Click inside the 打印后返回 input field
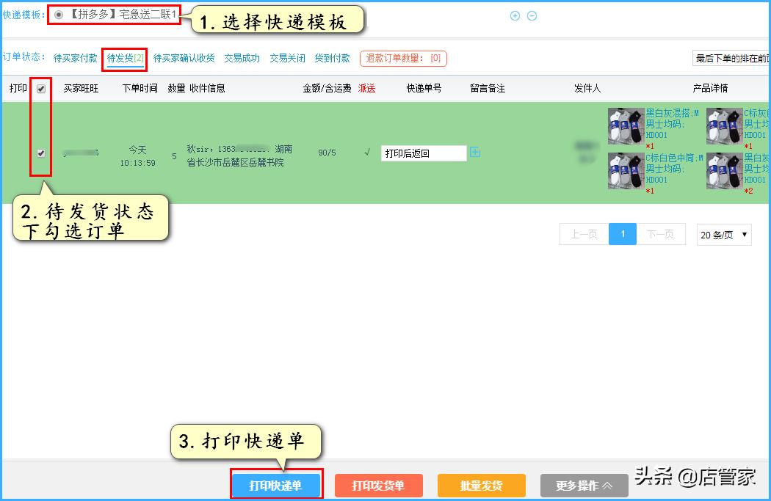The image size is (771, 501). click(x=422, y=153)
